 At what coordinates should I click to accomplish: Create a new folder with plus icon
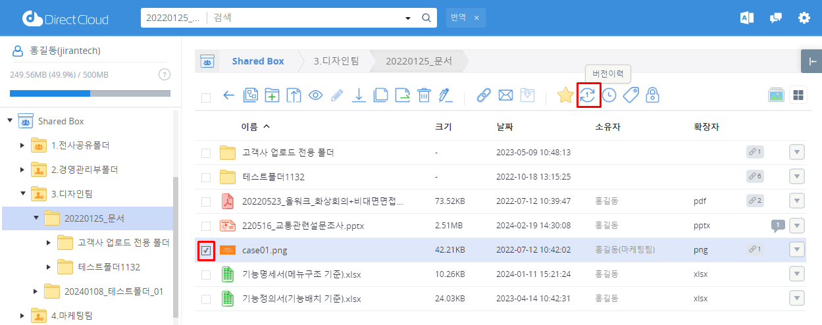[272, 95]
